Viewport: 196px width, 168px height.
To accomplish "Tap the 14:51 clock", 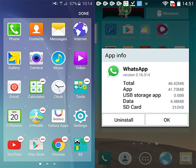I will (188, 4).
